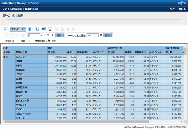Screen dimensions: 188x130
Task: Click 更新 next to the page number
Action: (59, 35)
